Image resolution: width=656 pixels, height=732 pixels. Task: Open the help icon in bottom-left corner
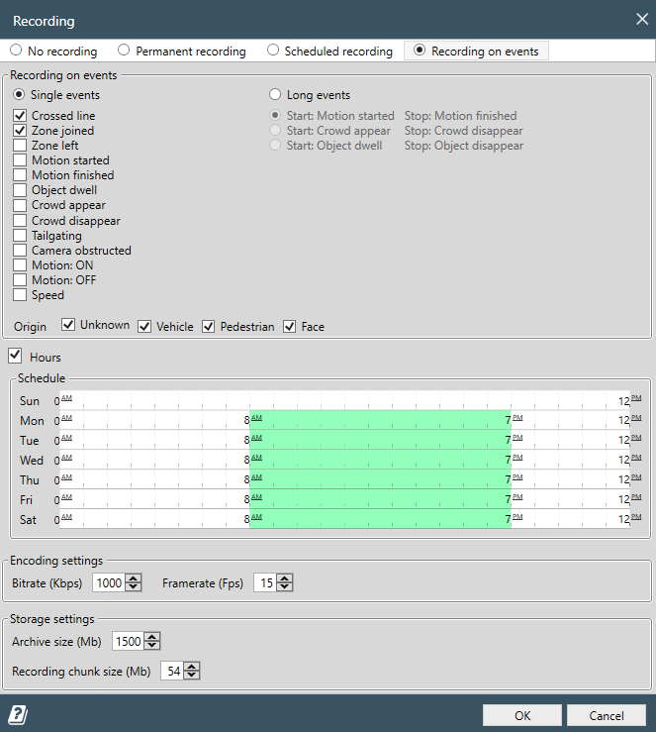pyautogui.click(x=17, y=715)
